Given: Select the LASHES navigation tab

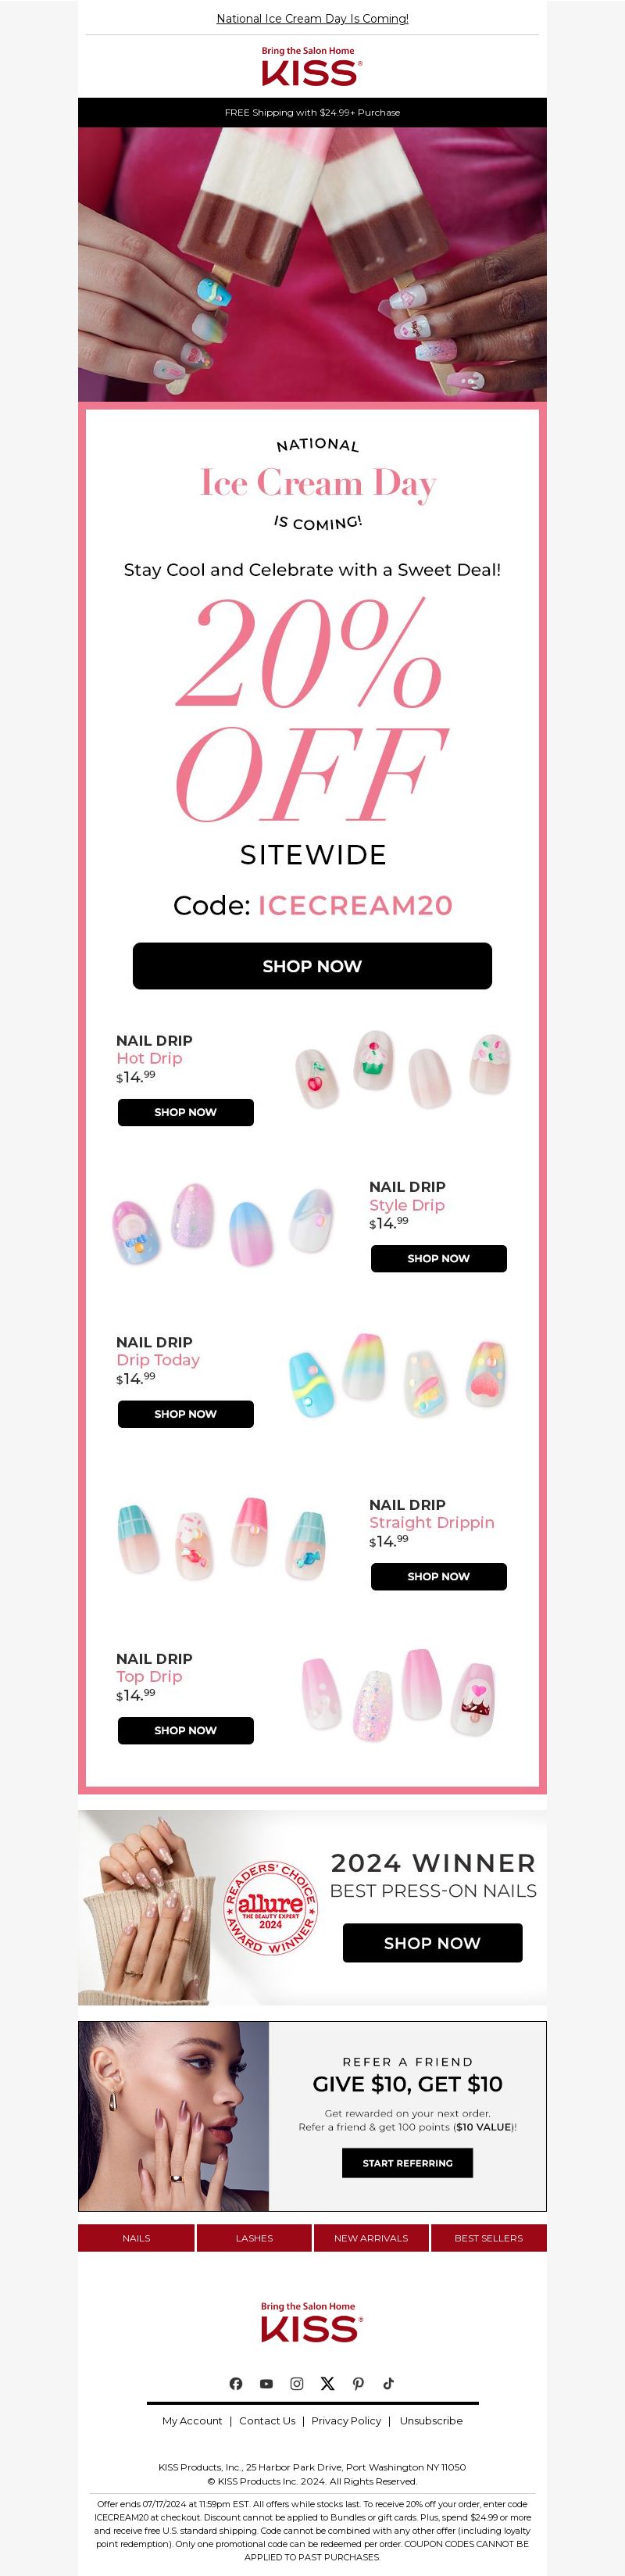Looking at the screenshot, I should pos(254,2238).
